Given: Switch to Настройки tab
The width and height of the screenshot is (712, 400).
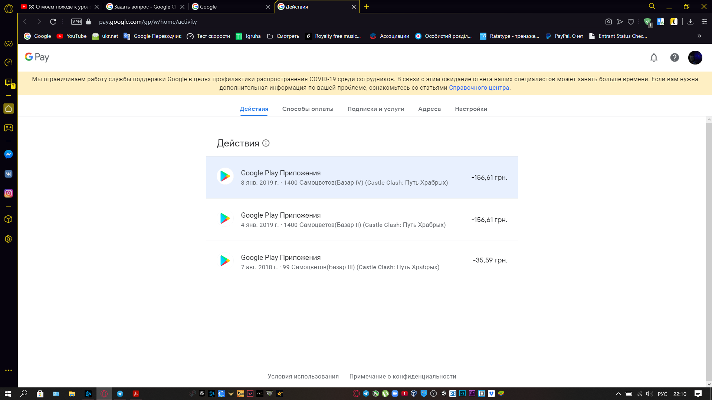Looking at the screenshot, I should (x=471, y=109).
